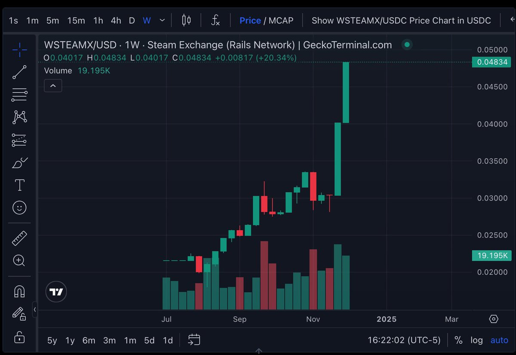Open timezone menu 16:22:02 (UTC-5)
Image resolution: width=516 pixels, height=355 pixels.
(404, 340)
